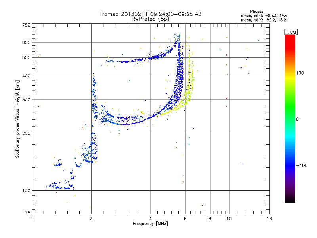Click the y-axis tick label '600'

(26, 42)
